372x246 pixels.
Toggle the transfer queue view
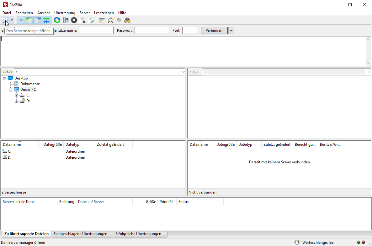[46, 20]
